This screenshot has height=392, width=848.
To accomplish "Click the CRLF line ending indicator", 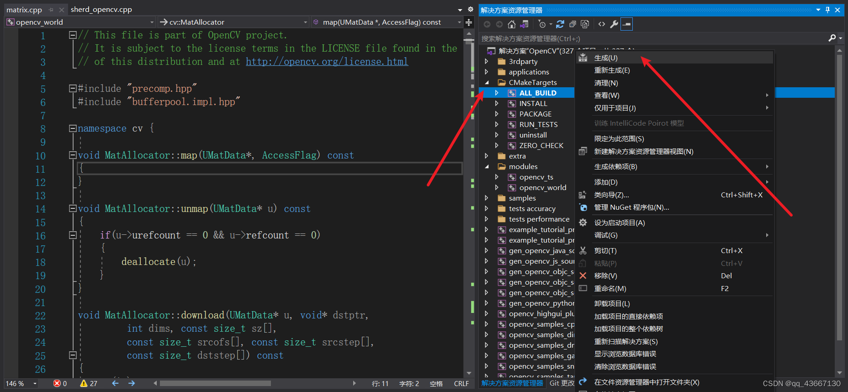I will [x=461, y=383].
